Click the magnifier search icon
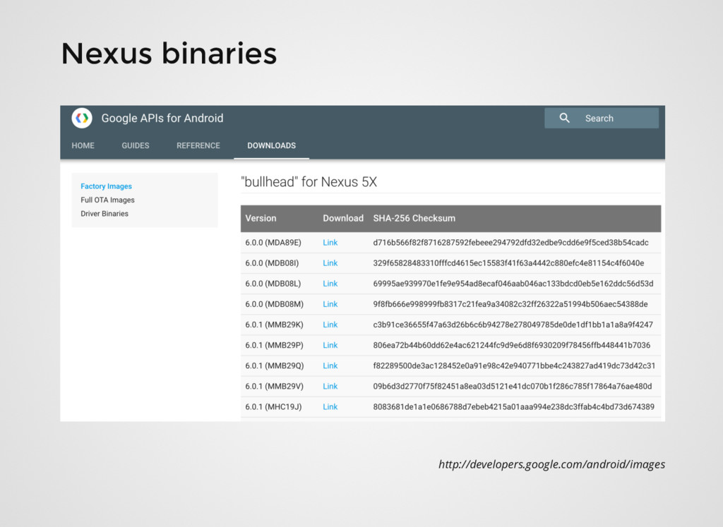This screenshot has width=723, height=527. (x=564, y=118)
